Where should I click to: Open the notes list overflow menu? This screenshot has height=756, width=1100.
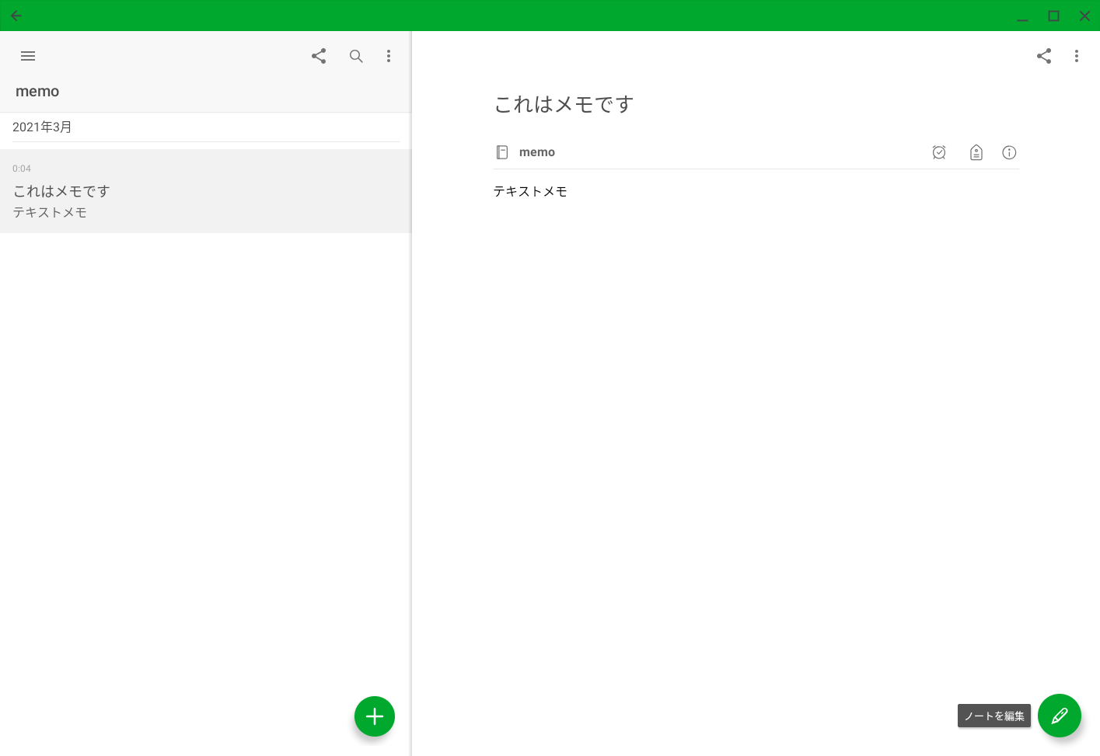click(389, 56)
